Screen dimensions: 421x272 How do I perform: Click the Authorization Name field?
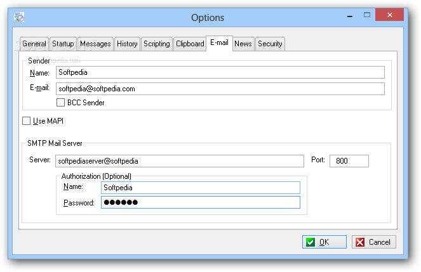click(201, 188)
